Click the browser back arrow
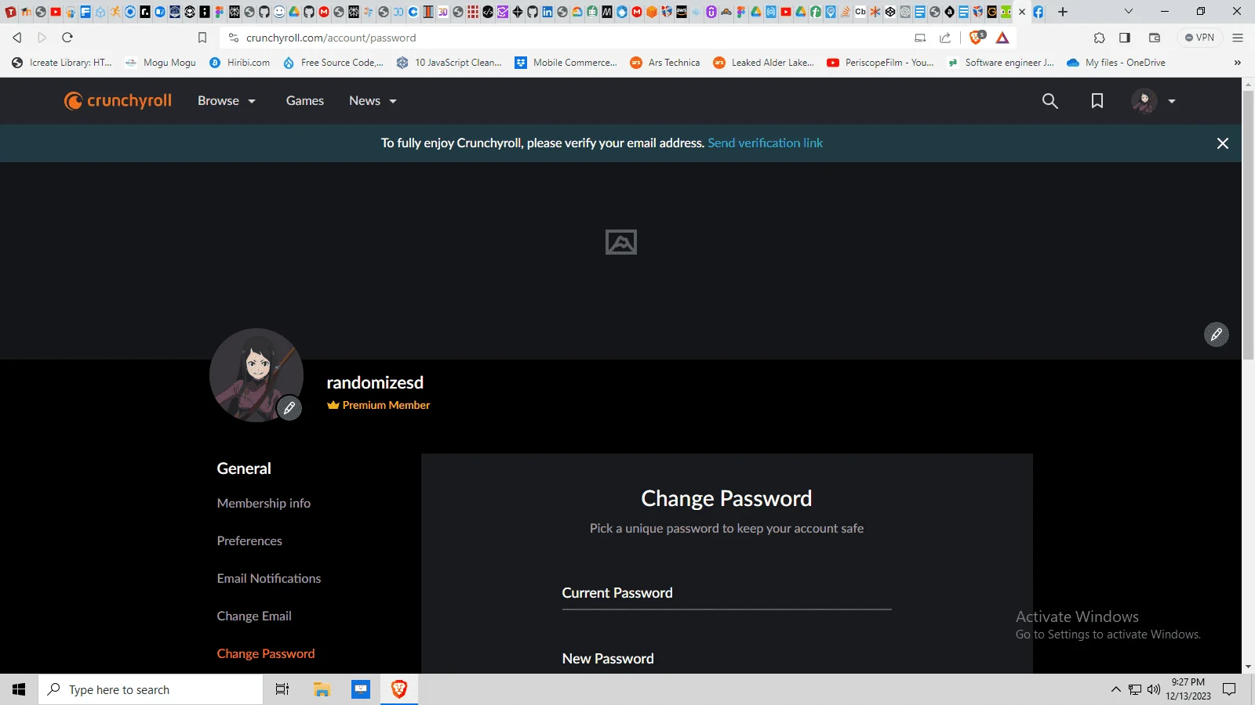This screenshot has width=1255, height=705. pyautogui.click(x=17, y=38)
